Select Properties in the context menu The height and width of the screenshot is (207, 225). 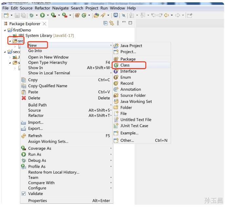[x=66, y=200]
